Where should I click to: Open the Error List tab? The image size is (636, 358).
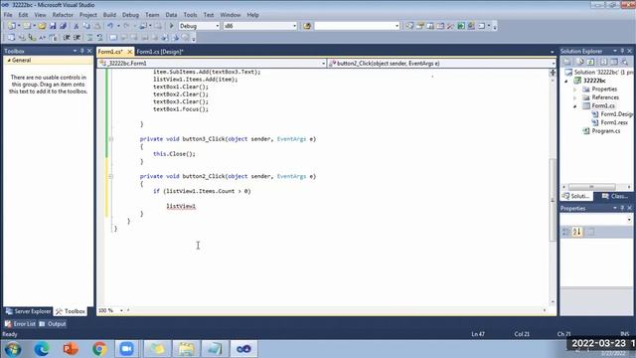(x=20, y=324)
